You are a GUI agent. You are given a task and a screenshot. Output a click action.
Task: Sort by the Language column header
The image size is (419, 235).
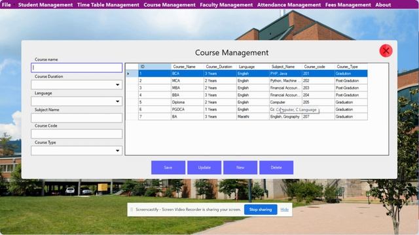(x=253, y=67)
